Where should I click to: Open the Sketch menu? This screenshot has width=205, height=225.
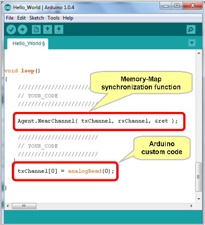37,18
